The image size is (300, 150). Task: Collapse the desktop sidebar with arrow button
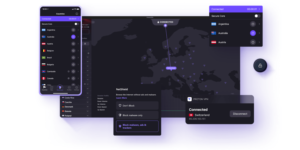coord(93,22)
